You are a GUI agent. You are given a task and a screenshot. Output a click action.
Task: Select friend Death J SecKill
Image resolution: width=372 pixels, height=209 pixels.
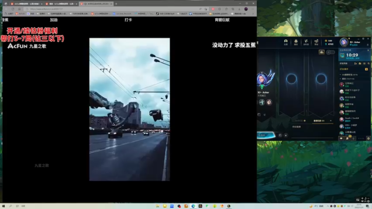tap(355, 119)
